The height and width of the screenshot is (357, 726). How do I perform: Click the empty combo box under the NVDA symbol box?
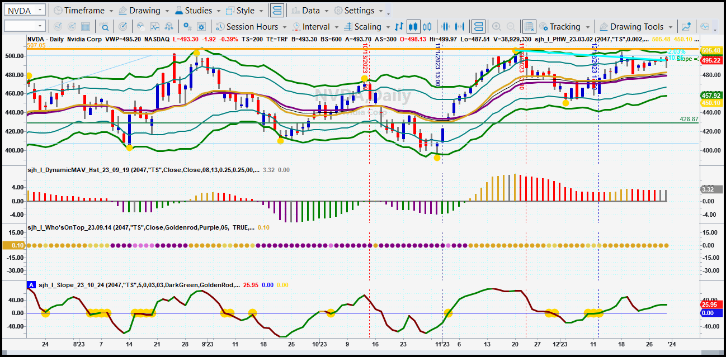tap(24, 26)
